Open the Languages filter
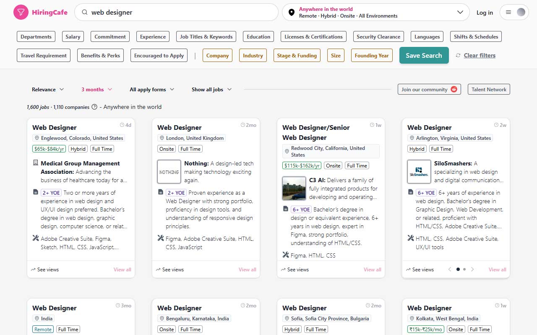The width and height of the screenshot is (537, 335). coord(427,36)
